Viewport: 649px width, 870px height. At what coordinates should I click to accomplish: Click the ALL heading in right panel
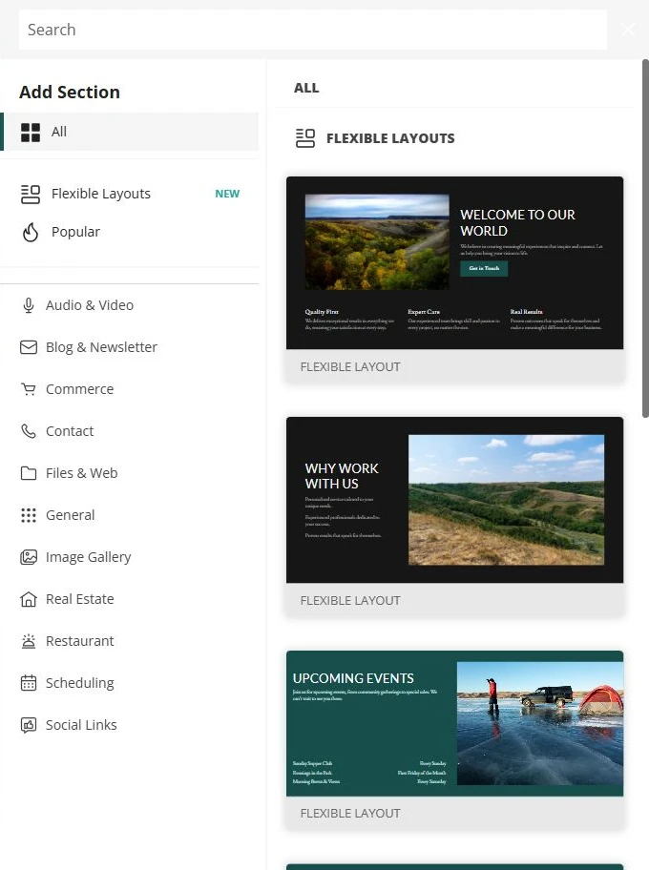tap(306, 88)
